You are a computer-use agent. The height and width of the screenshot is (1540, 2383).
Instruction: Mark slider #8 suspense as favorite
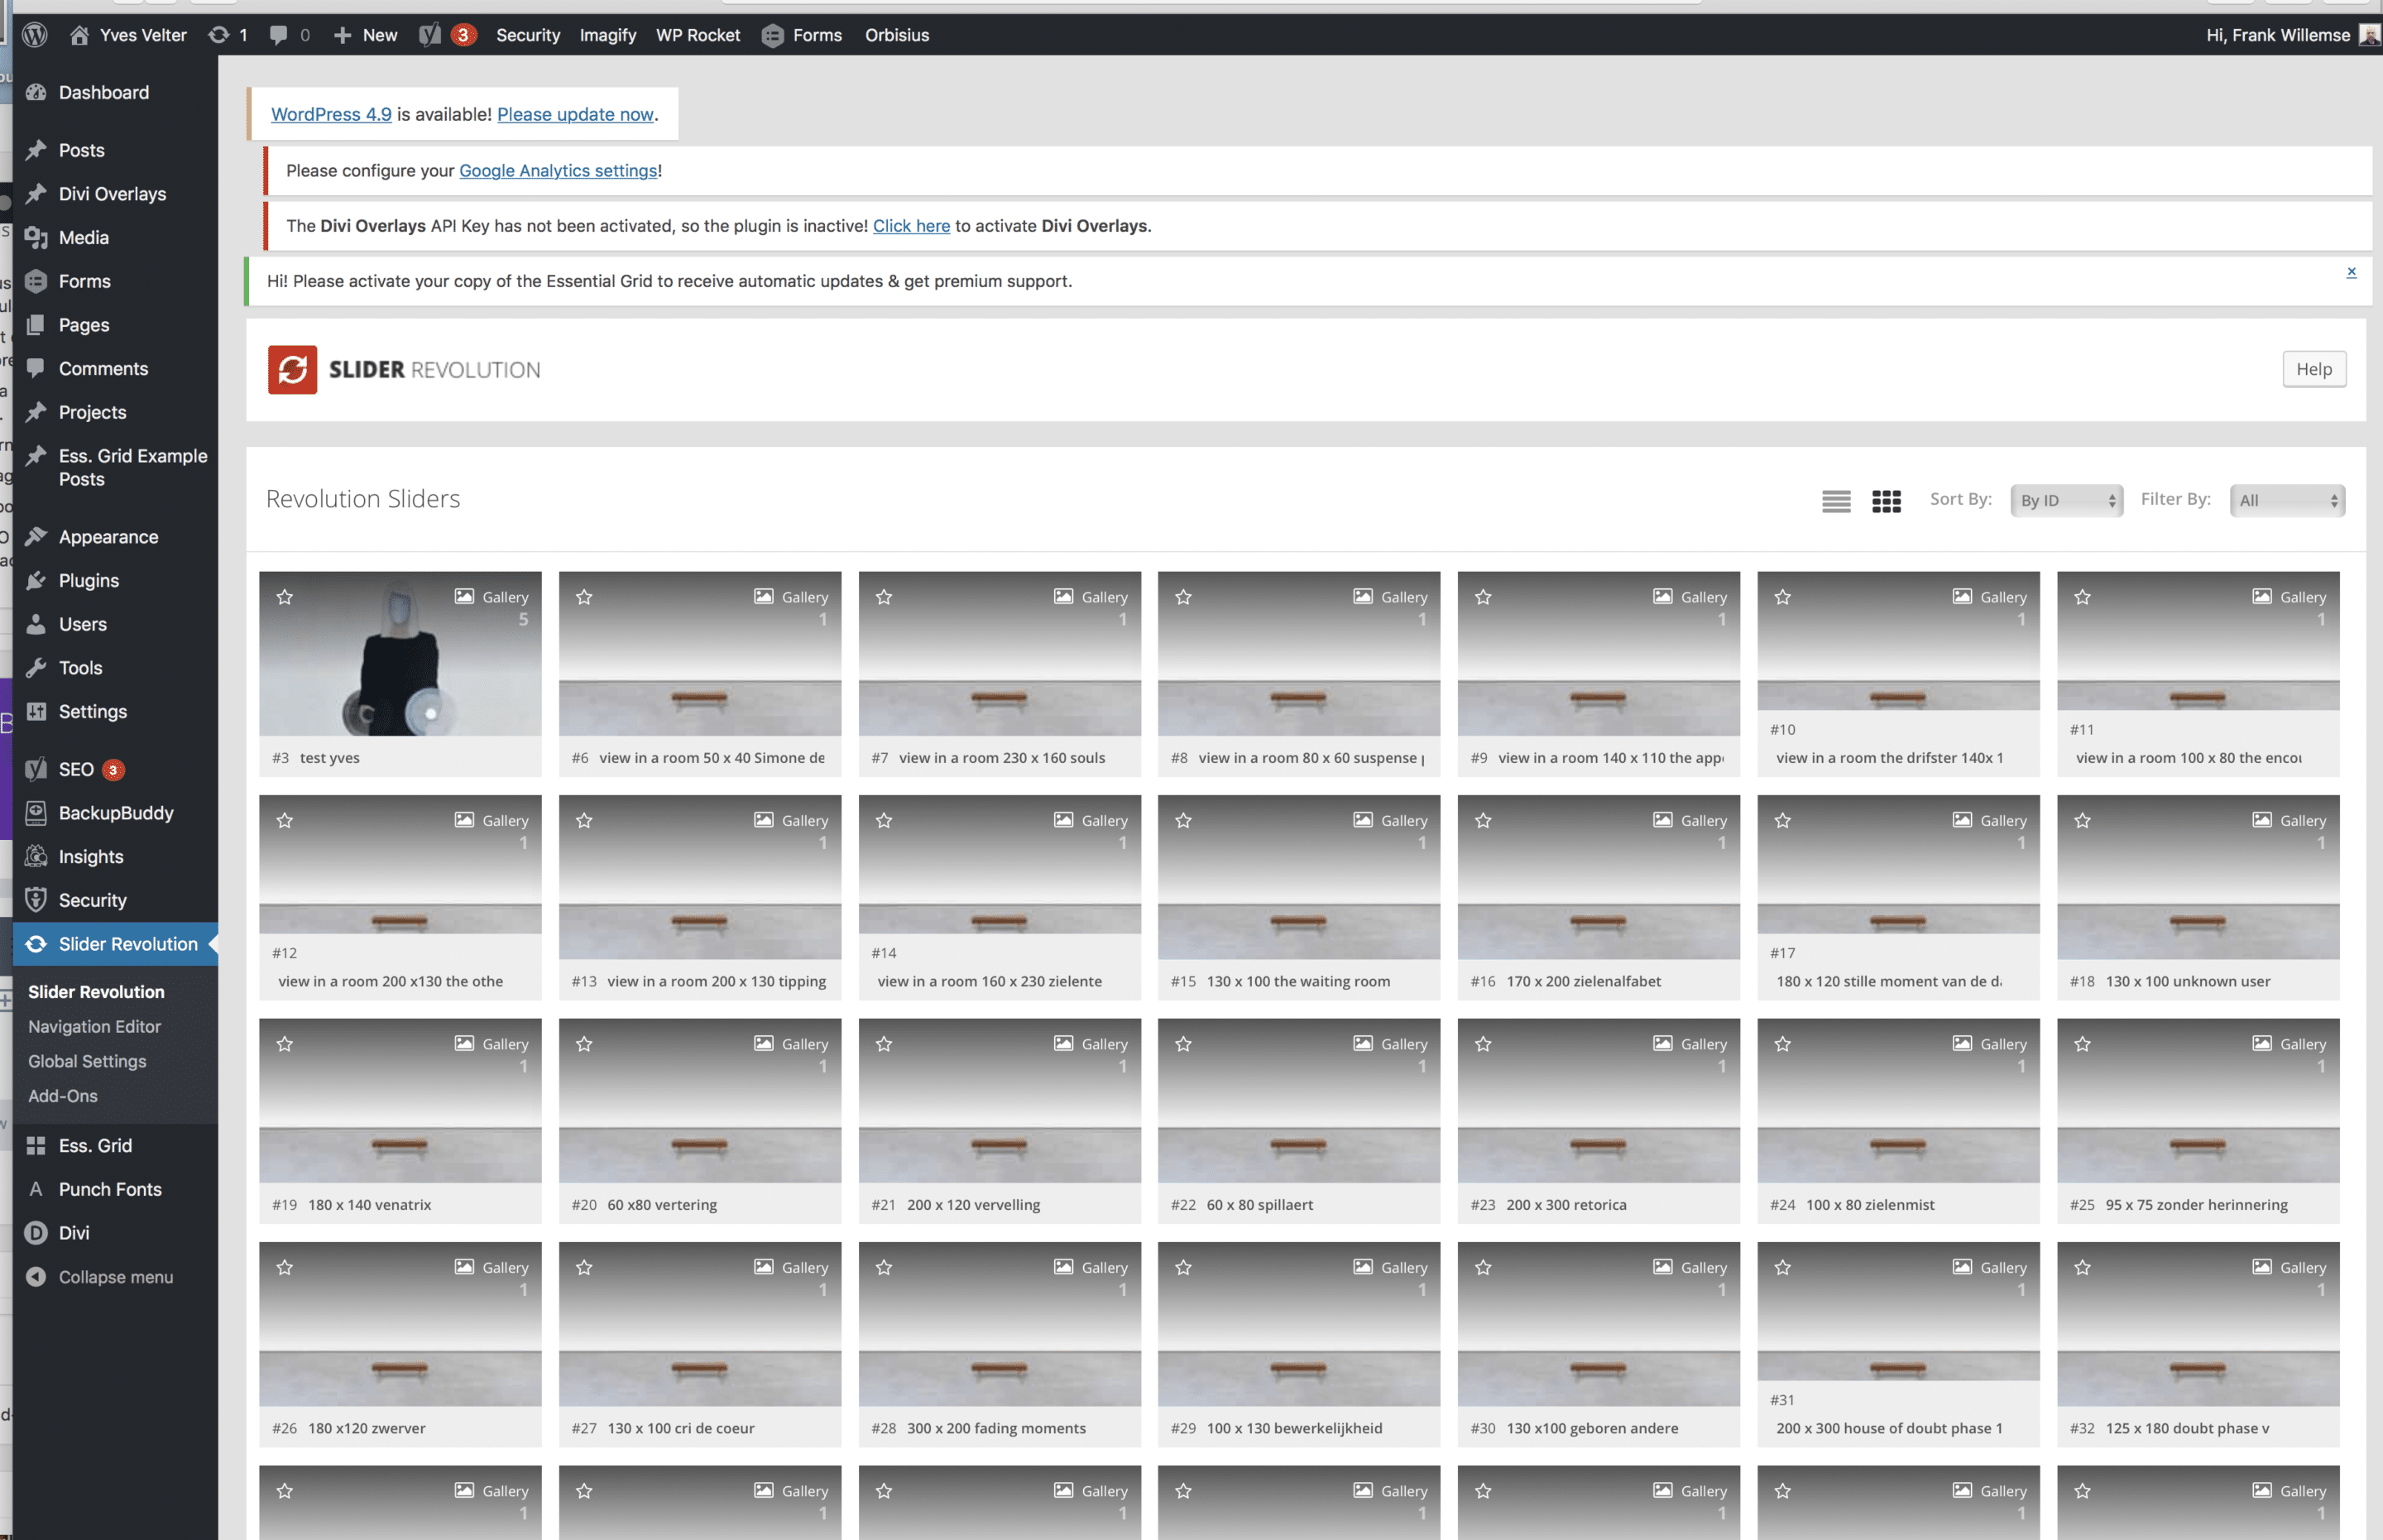click(1183, 597)
